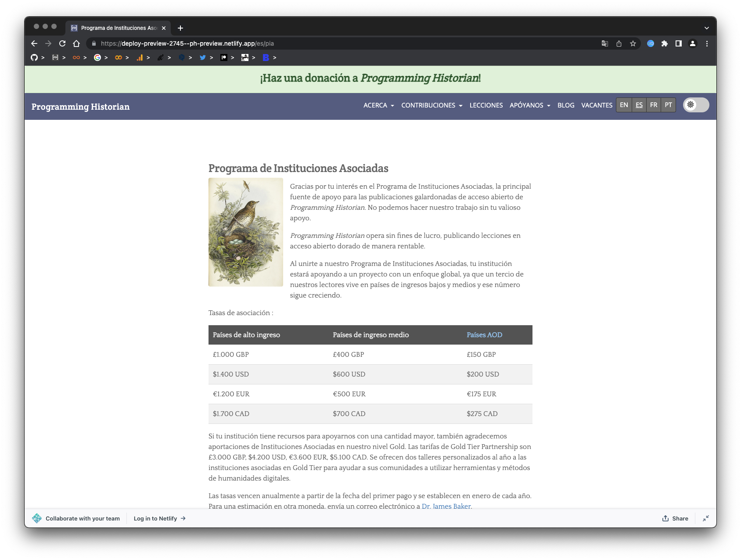
Task: Open the Twitter bookmark in the bookmarks bar
Action: point(203,57)
